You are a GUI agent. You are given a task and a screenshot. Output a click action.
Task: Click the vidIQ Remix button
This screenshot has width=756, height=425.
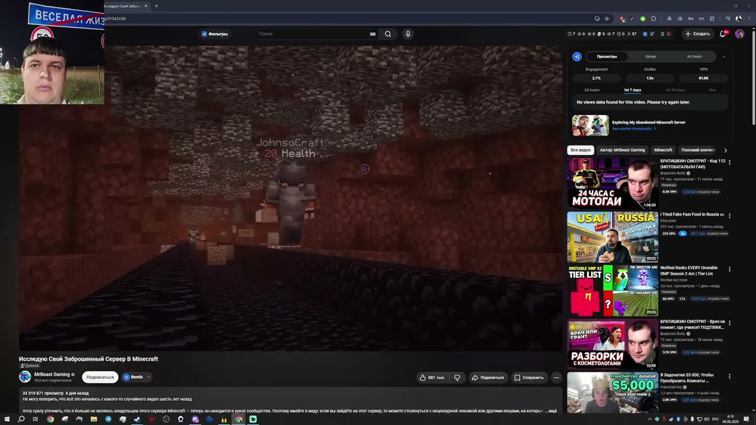(x=133, y=377)
